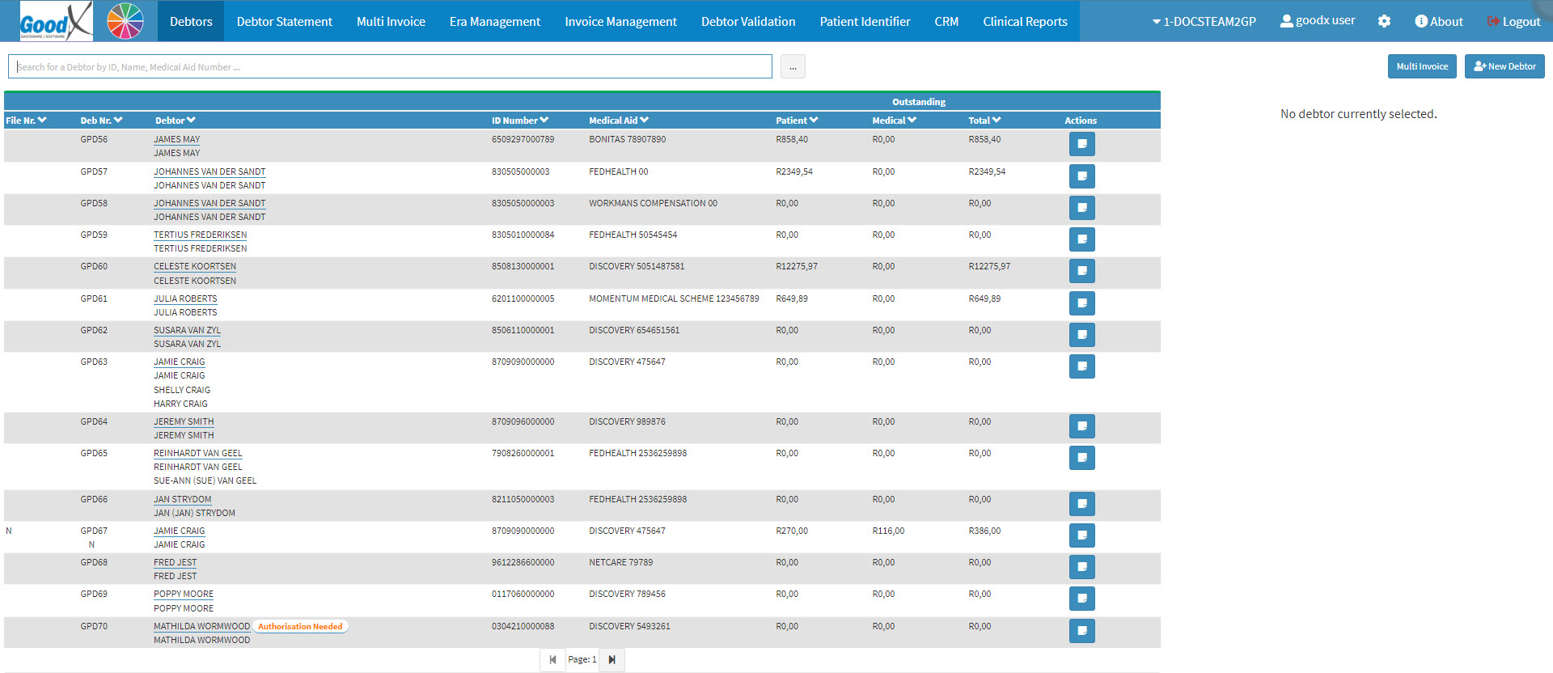Screen dimensions: 1553x673
Task: Click the GoodX logo
Action: (x=55, y=22)
